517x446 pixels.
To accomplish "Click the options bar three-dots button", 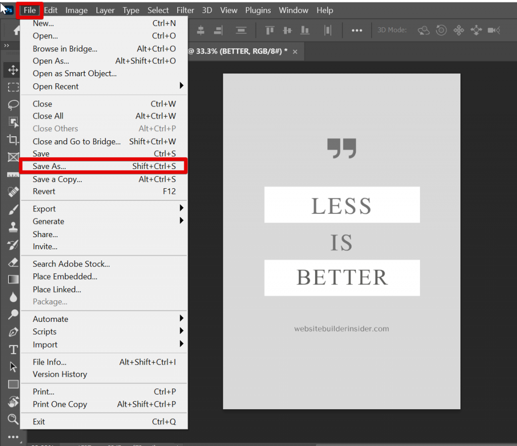I will coord(357,30).
